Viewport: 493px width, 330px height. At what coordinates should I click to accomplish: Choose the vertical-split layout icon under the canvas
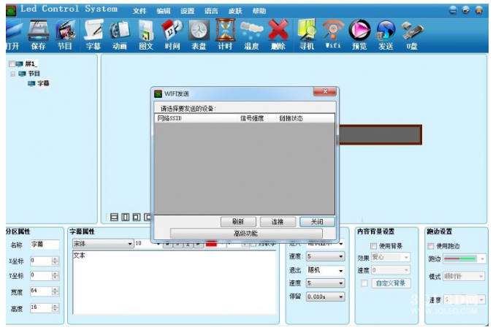point(126,217)
